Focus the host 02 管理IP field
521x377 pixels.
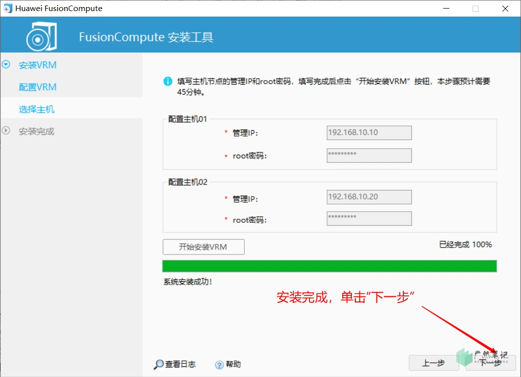(369, 197)
